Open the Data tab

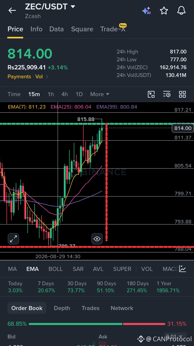57,29
